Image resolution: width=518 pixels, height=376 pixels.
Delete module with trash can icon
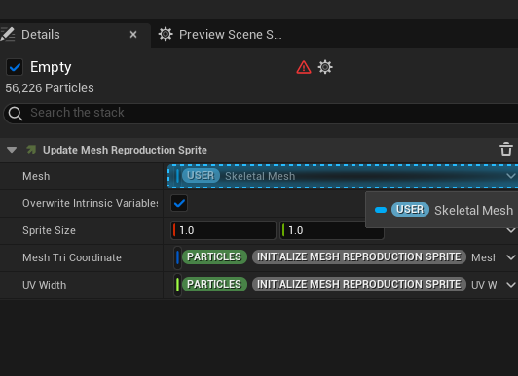click(505, 150)
